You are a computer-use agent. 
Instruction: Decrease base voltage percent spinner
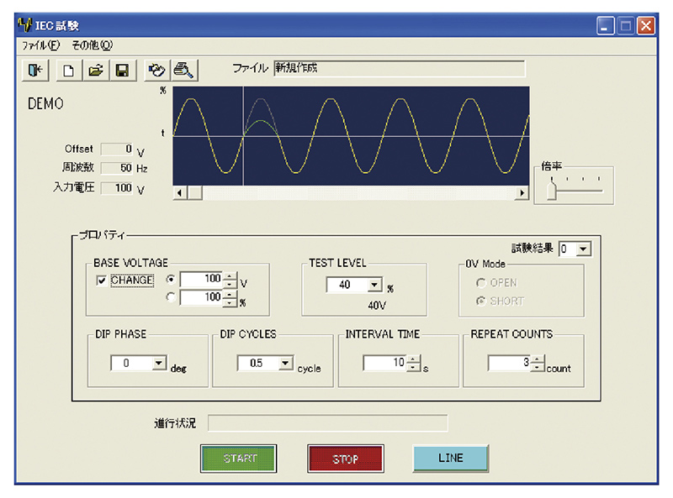coord(230,302)
